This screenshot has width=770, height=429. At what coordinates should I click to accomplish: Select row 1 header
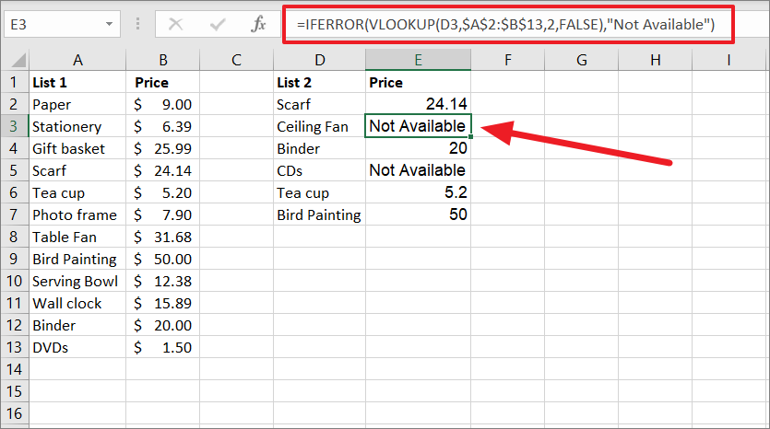tap(14, 82)
